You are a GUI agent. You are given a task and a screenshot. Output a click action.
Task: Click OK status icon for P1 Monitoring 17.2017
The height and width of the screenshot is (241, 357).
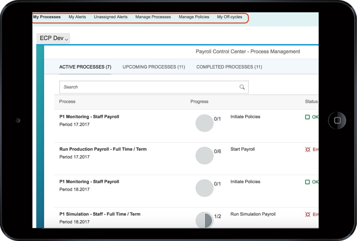307,117
